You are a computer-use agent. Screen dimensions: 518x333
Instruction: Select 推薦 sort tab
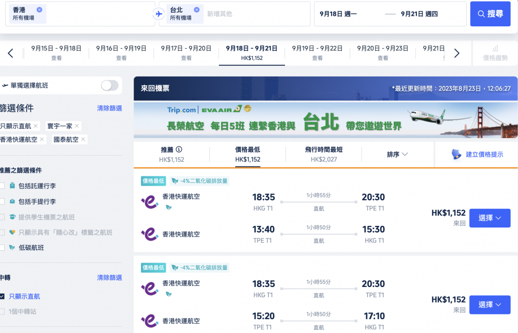171,154
